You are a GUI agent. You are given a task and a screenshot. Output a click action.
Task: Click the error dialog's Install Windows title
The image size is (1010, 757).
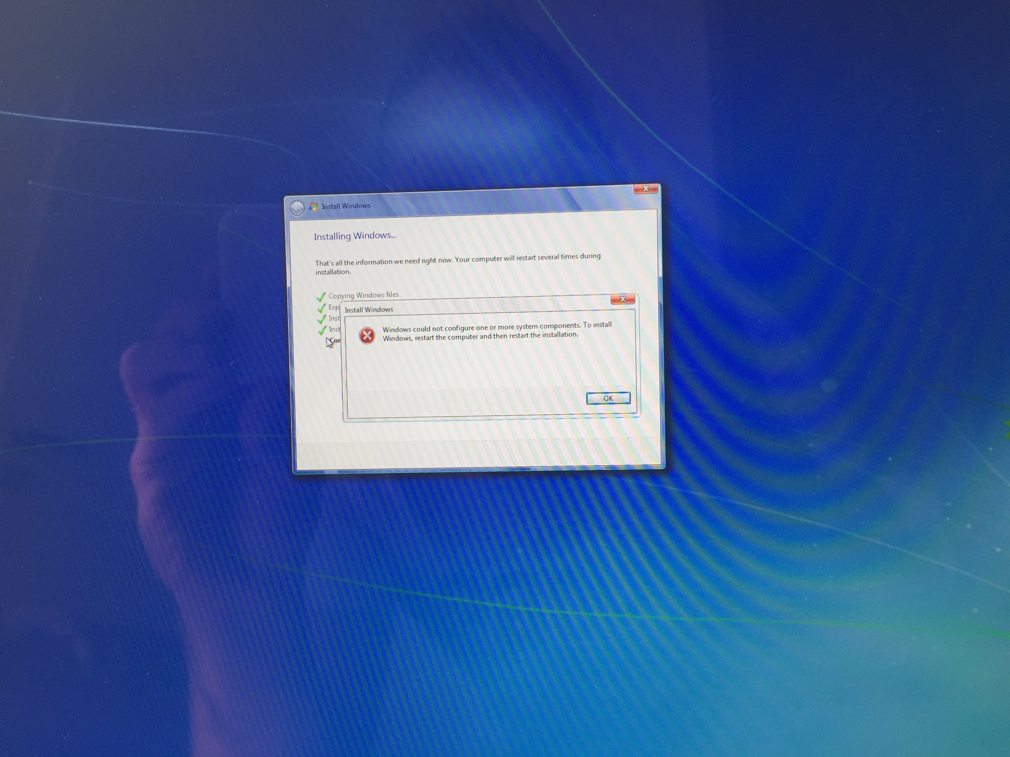tap(369, 310)
